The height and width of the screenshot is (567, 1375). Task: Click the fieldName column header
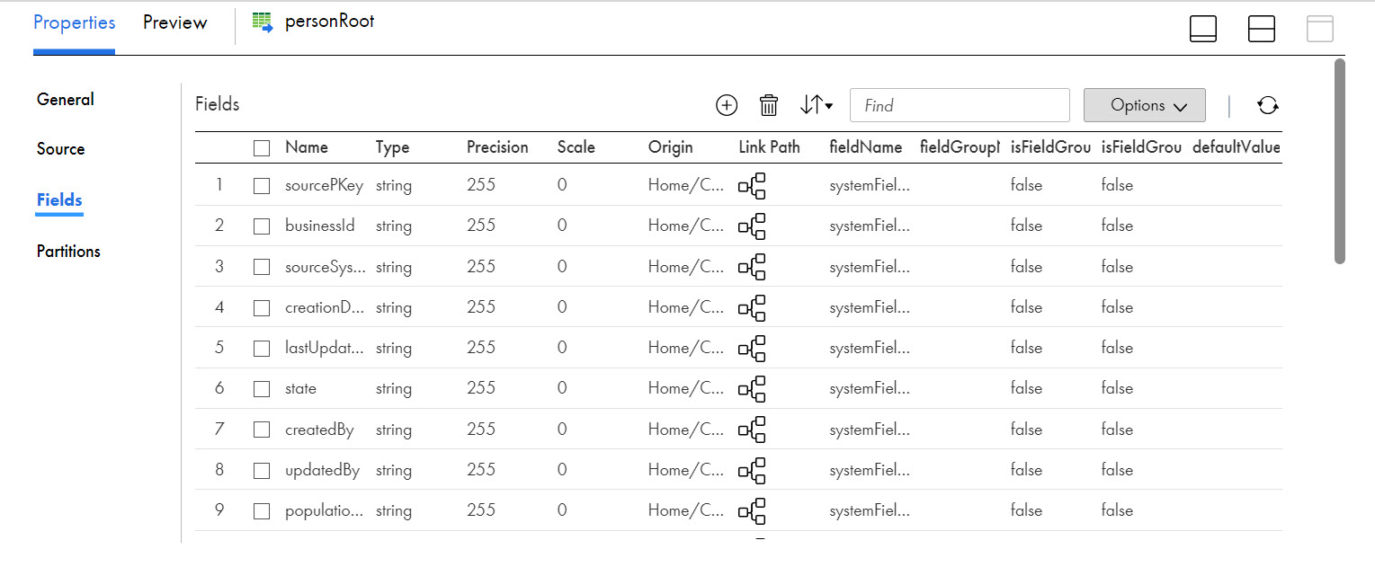(867, 147)
